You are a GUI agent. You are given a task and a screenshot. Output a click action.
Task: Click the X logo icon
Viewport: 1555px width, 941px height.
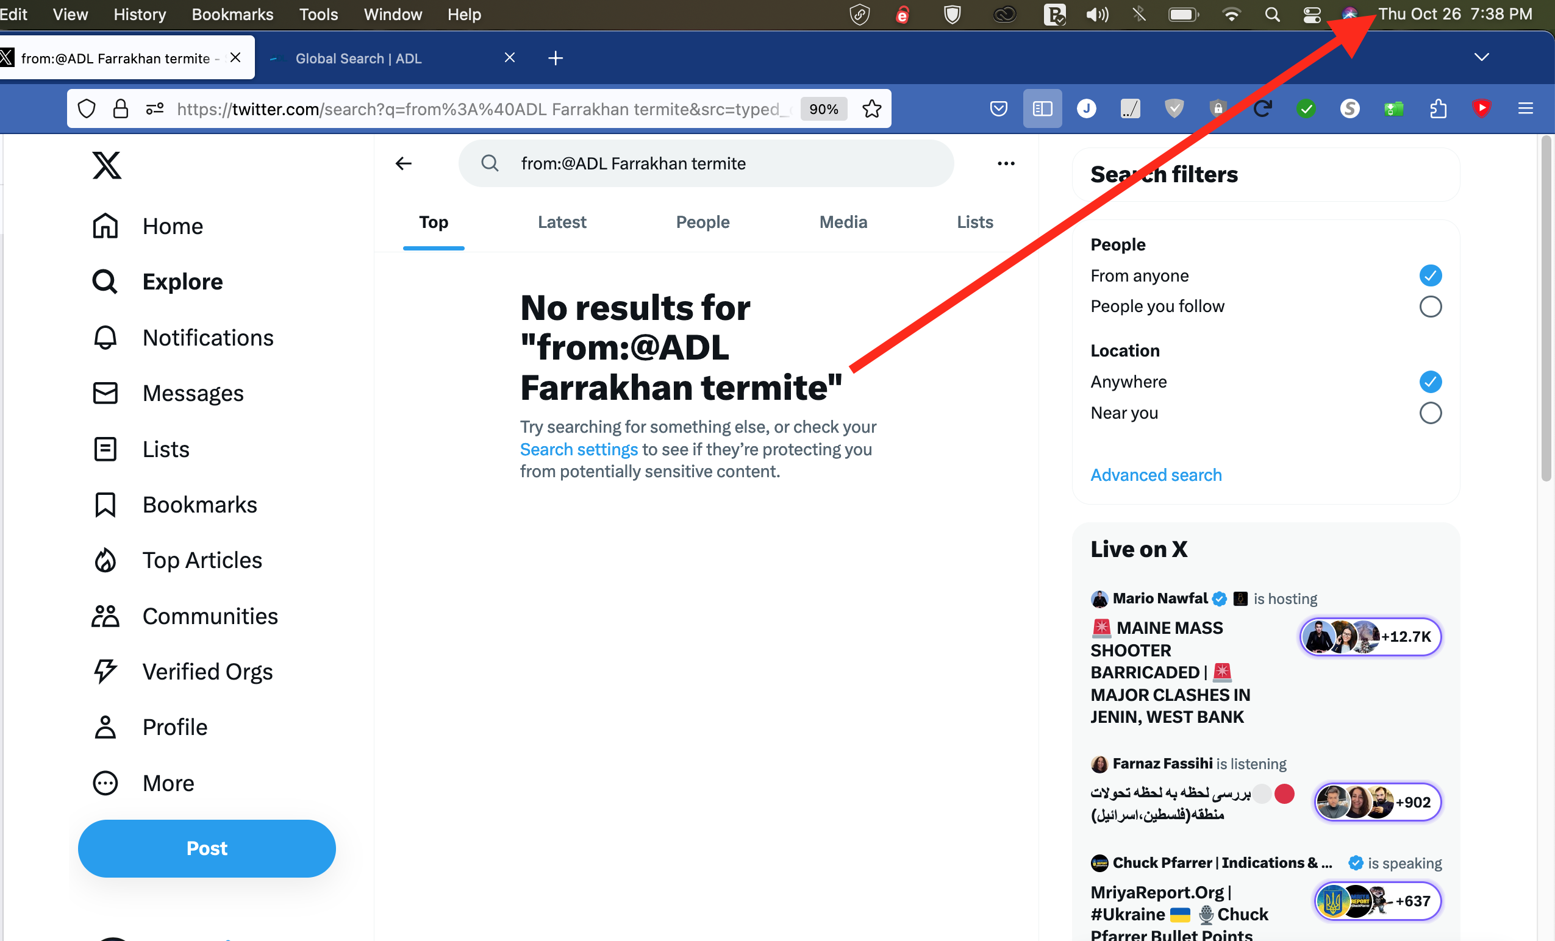pos(107,165)
